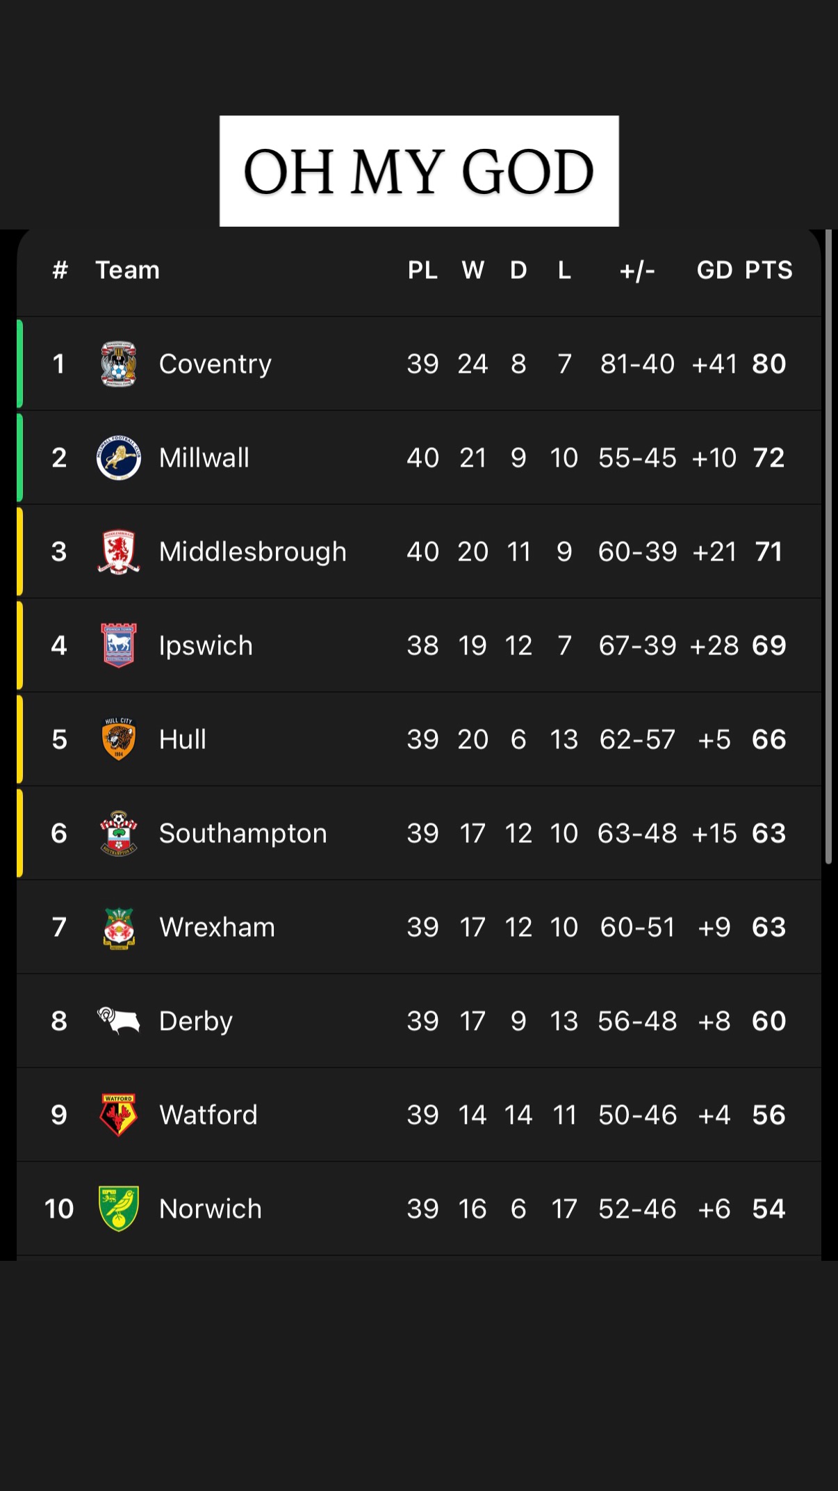Open the Middlesbrough team name link
Viewport: 838px width, 1491px height.
click(x=252, y=551)
